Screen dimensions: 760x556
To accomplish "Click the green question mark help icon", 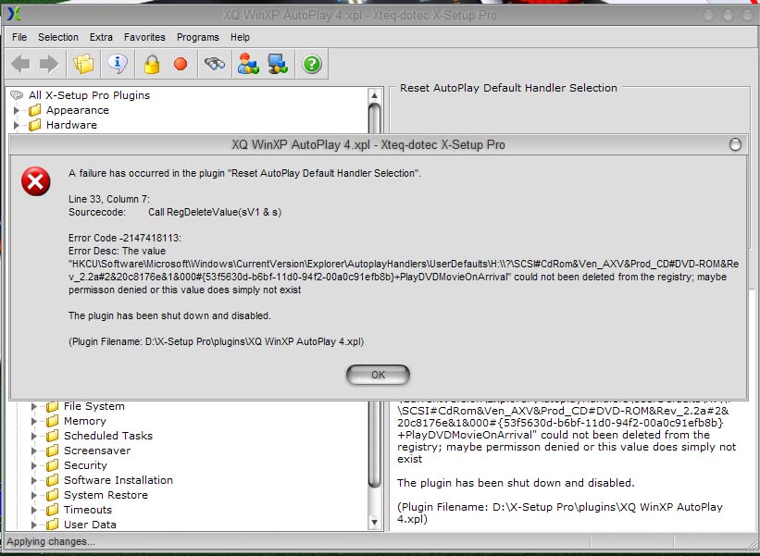I will [x=312, y=64].
